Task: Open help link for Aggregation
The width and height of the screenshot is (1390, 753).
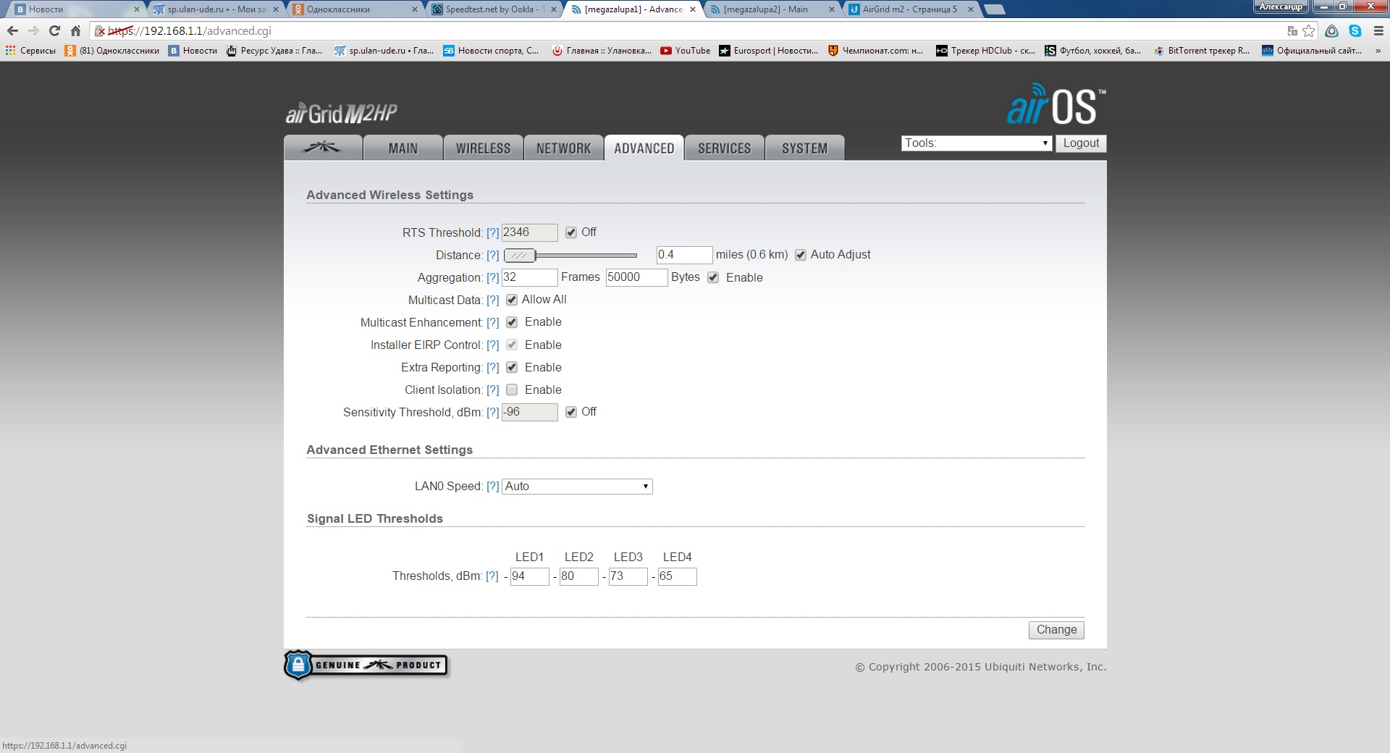Action: click(x=493, y=278)
